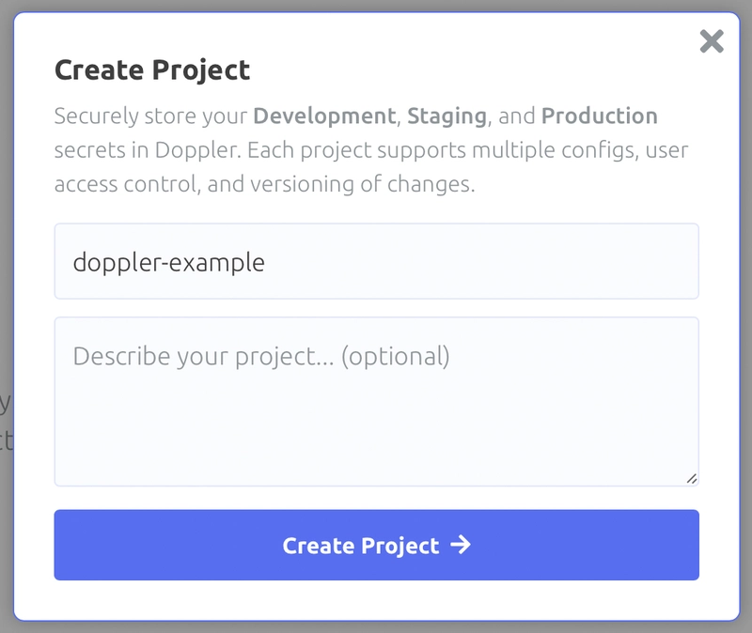Click empty lower area of description textarea
This screenshot has width=752, height=633.
point(377,431)
